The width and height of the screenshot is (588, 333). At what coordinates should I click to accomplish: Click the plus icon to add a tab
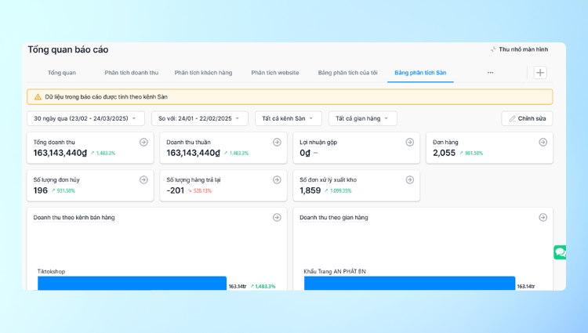point(540,73)
